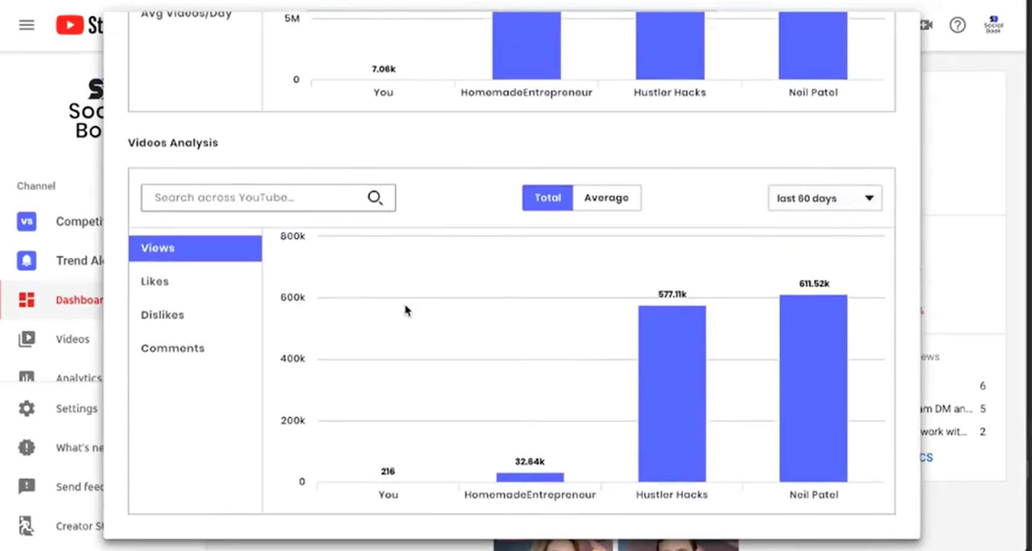Click the Competitors VS sidebar icon
Screen dimensions: 1032x551
(26, 221)
